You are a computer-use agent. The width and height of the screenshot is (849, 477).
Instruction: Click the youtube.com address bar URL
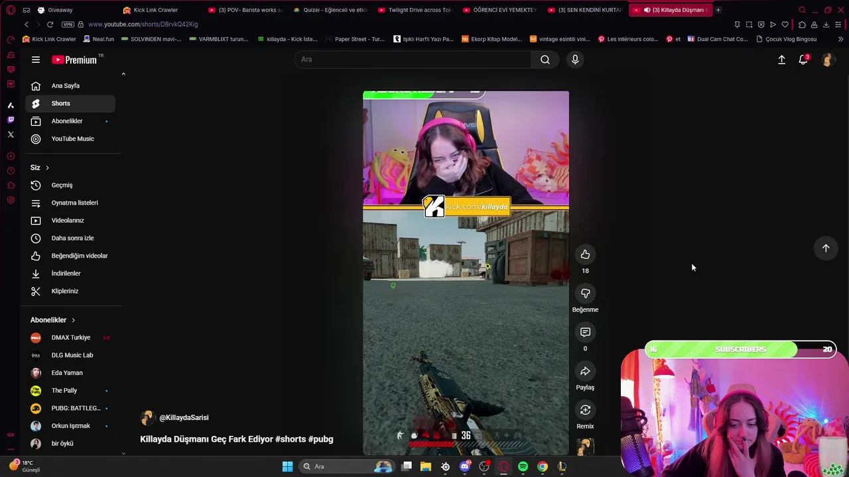tap(143, 25)
